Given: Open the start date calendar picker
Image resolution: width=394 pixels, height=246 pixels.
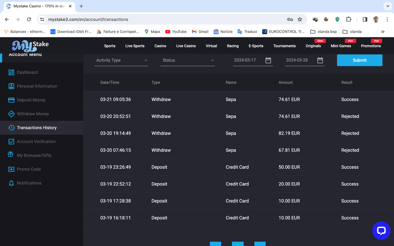Looking at the screenshot, I should coord(268,60).
